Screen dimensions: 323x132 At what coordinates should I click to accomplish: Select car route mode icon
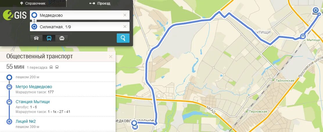click(x=36, y=38)
